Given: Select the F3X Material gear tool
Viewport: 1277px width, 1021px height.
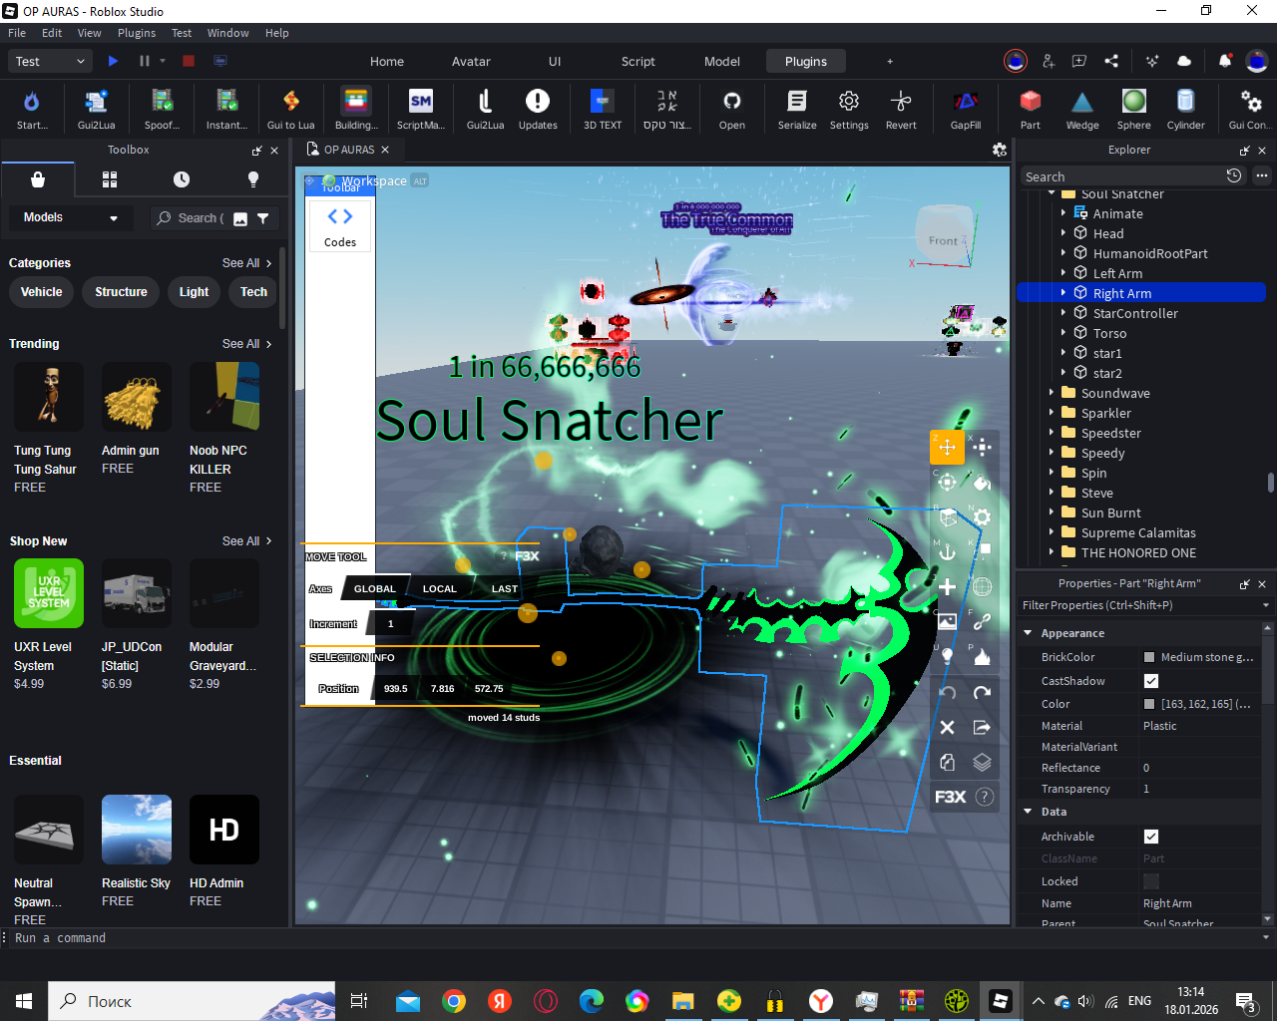Looking at the screenshot, I should 983,517.
